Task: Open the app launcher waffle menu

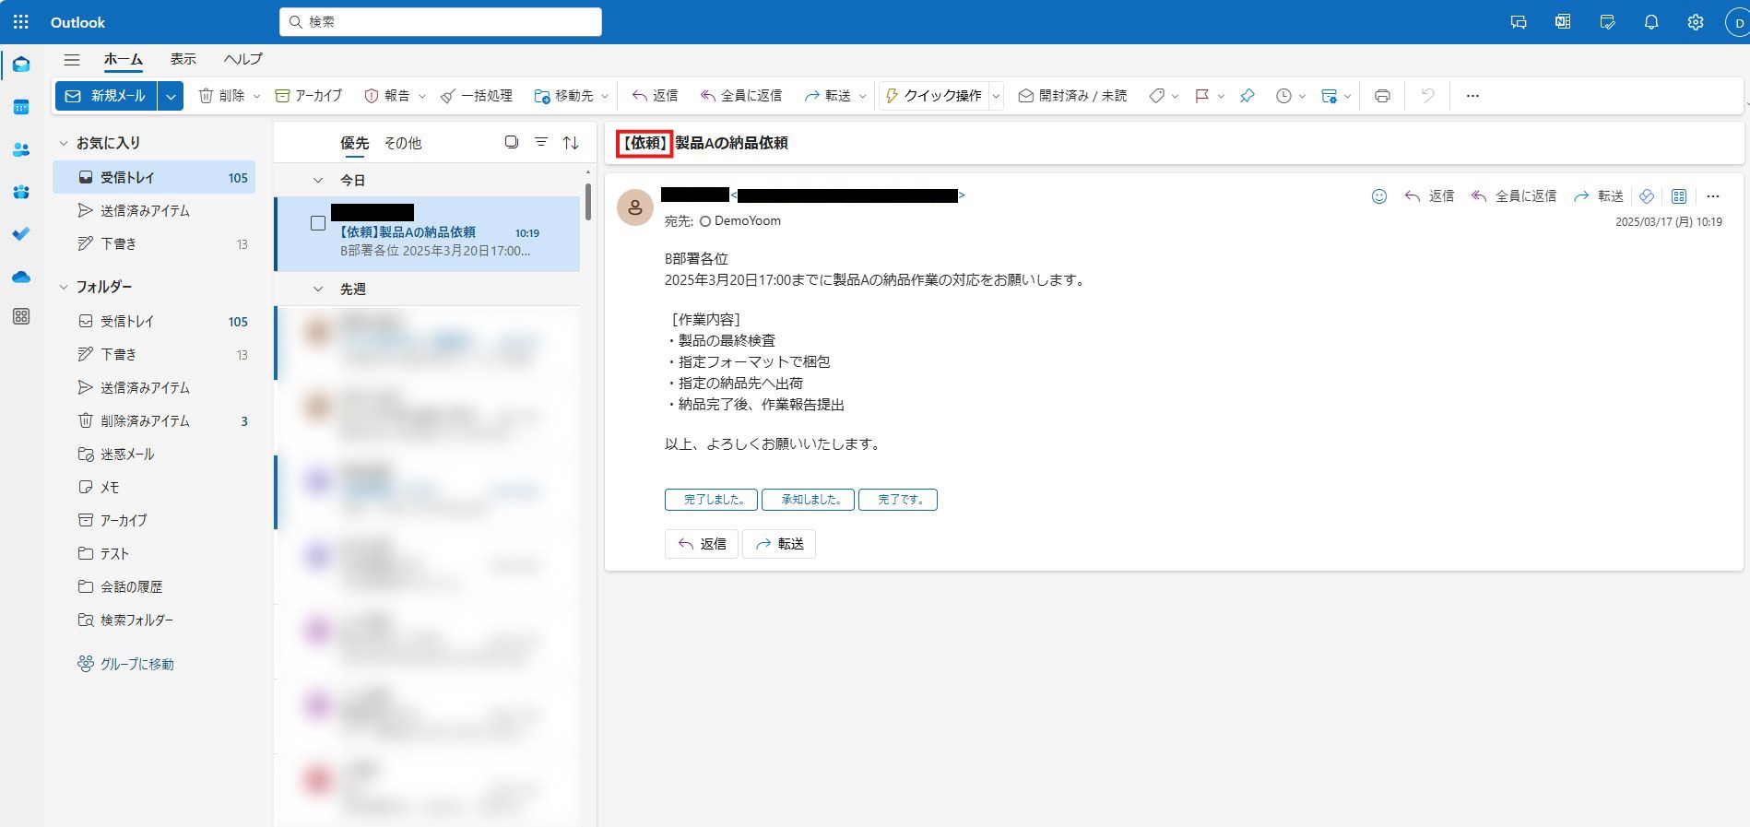Action: [x=21, y=22]
